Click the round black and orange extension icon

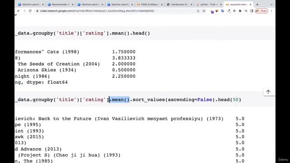click(217, 11)
